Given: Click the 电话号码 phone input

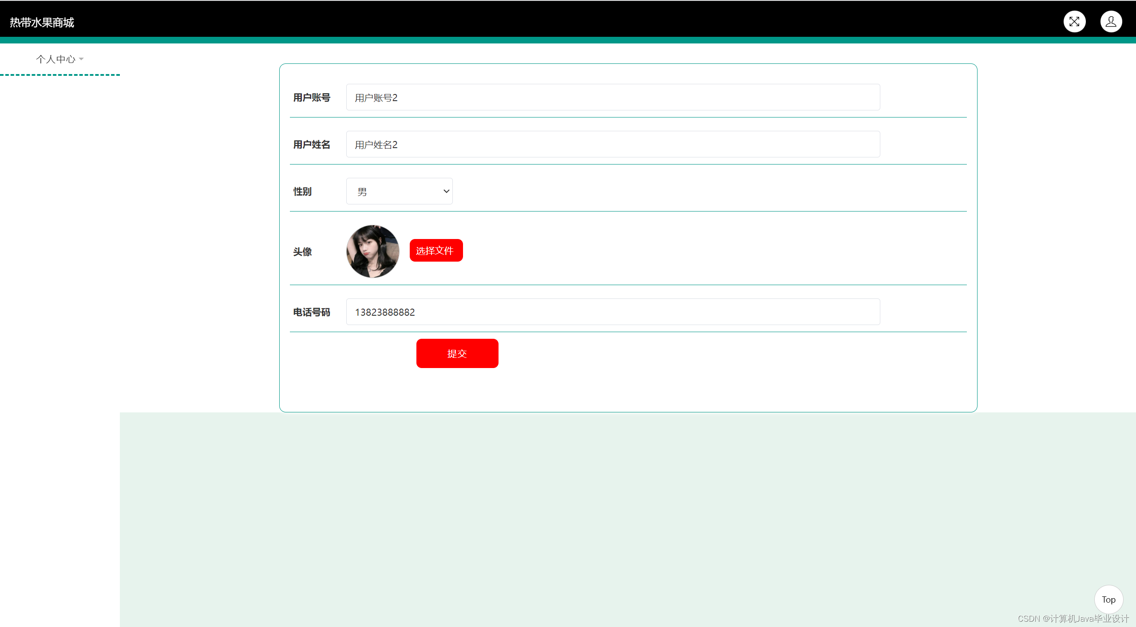Looking at the screenshot, I should (x=613, y=312).
